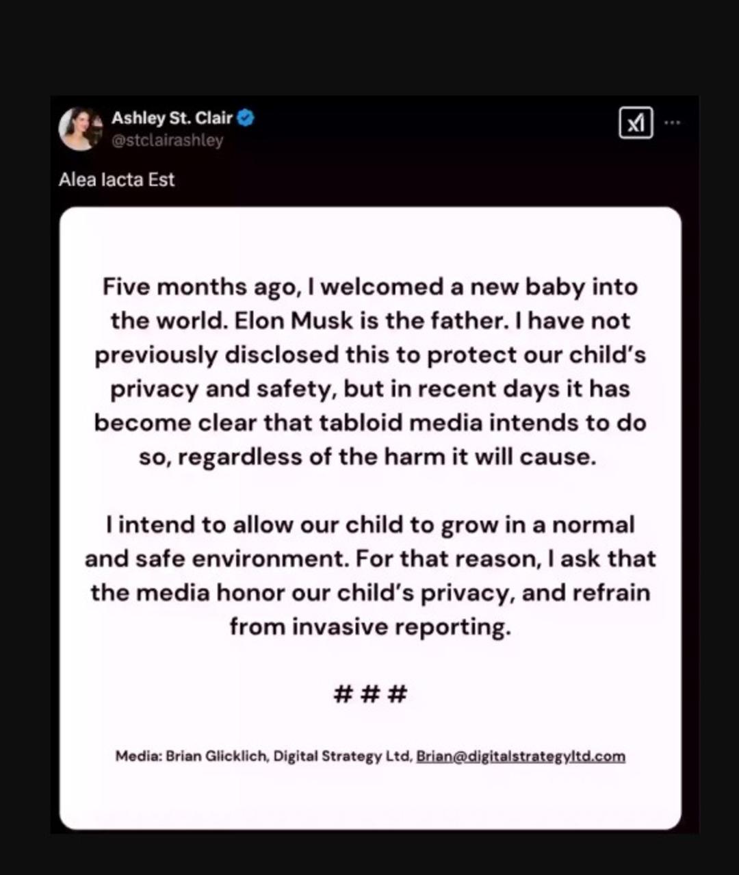Click the display name Ashley St. Clair
739x875 pixels.
(172, 118)
